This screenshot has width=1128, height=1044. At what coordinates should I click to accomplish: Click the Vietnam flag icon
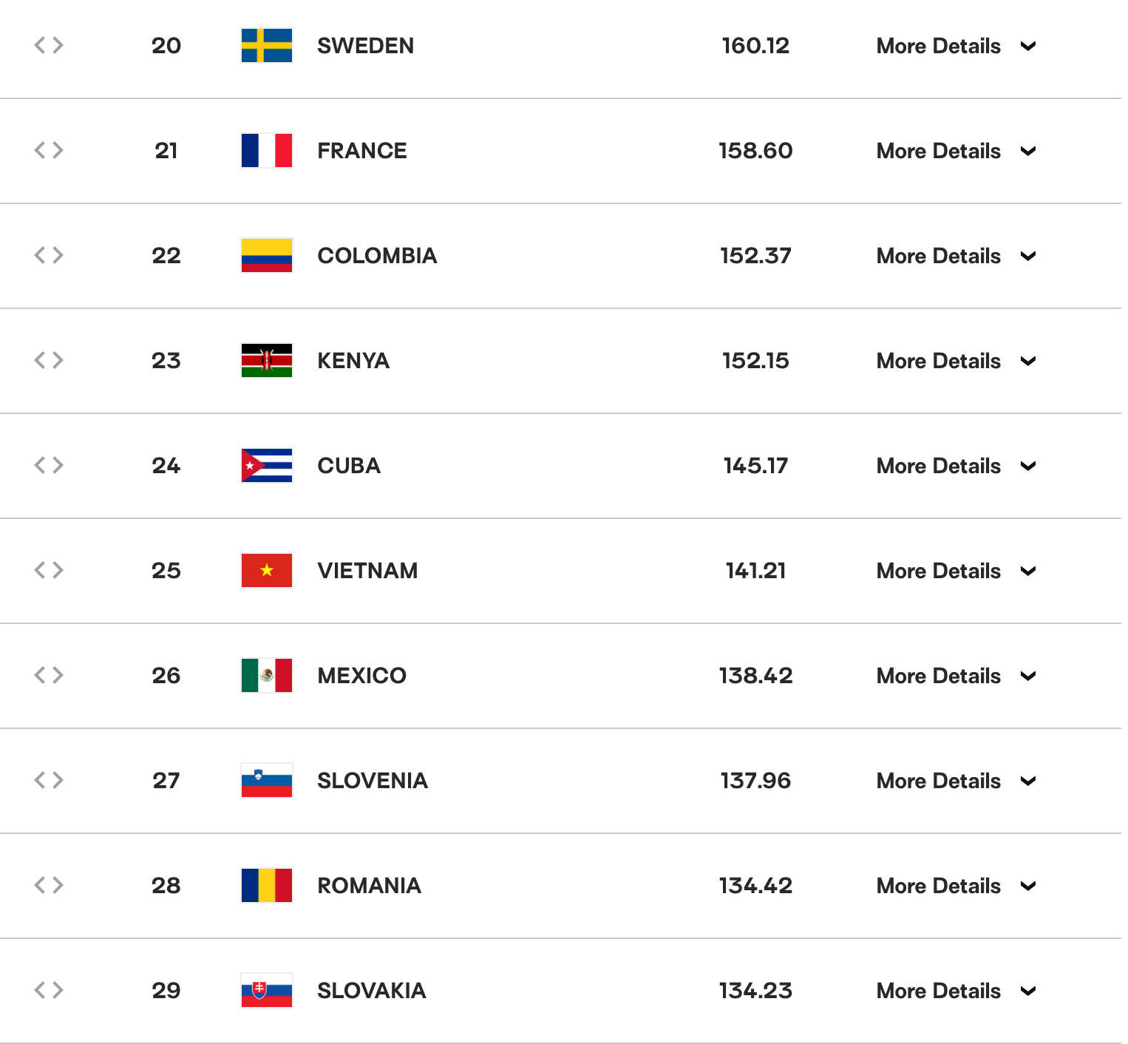[x=267, y=571]
